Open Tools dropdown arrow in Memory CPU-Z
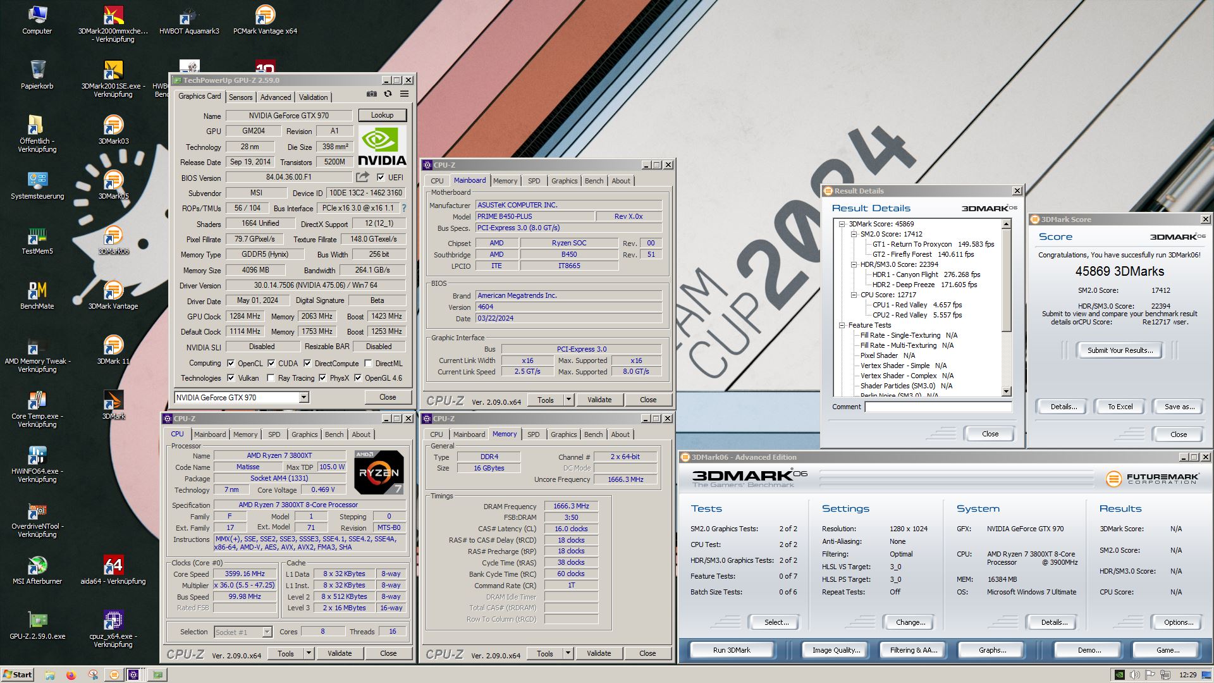 (x=568, y=653)
